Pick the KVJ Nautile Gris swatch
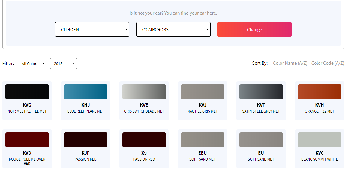 click(x=203, y=92)
